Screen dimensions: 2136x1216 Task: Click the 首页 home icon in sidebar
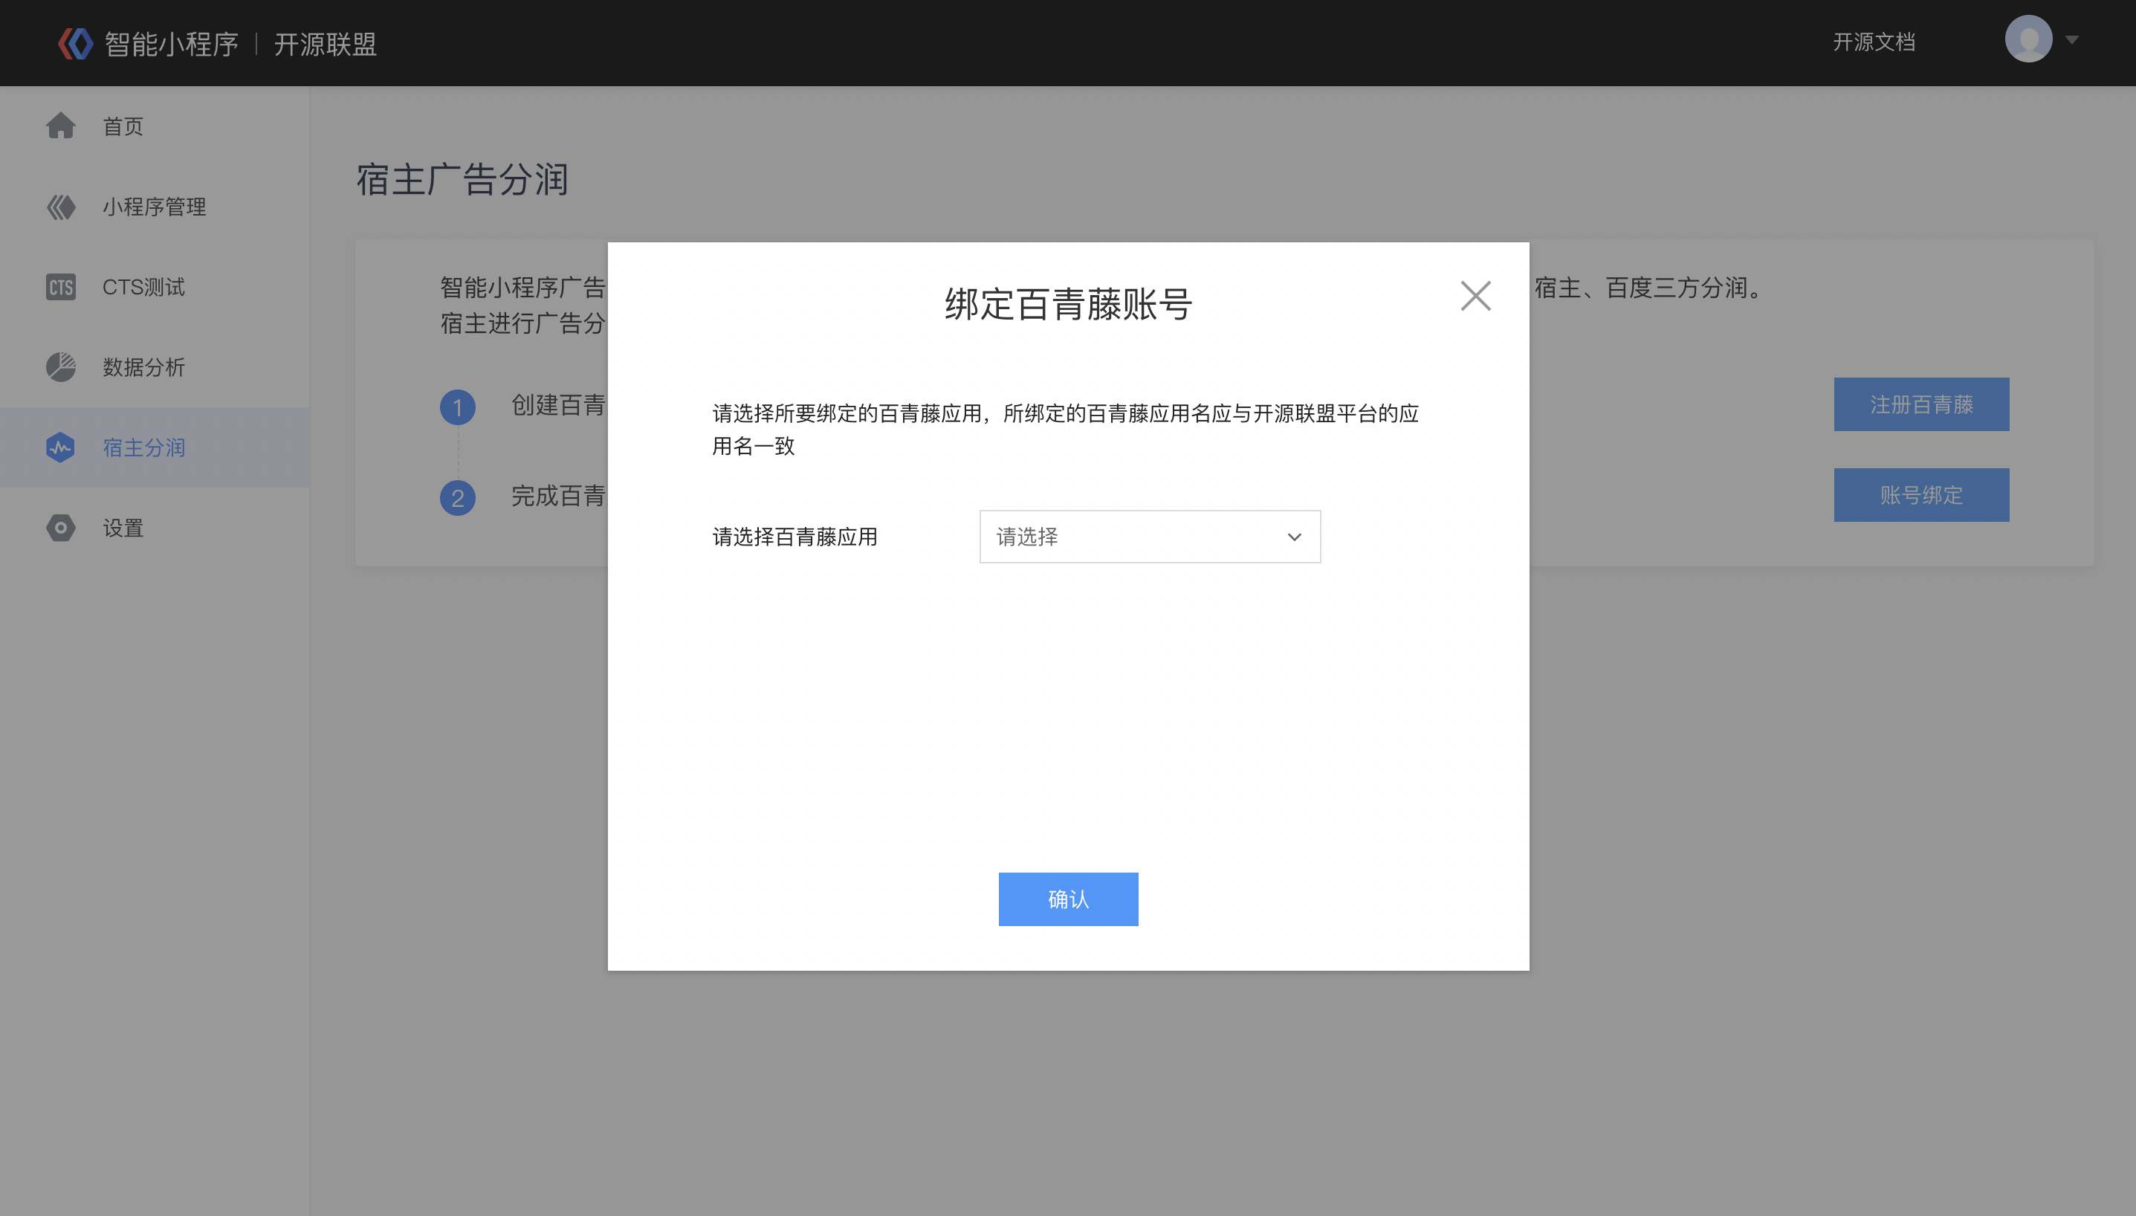click(x=61, y=126)
